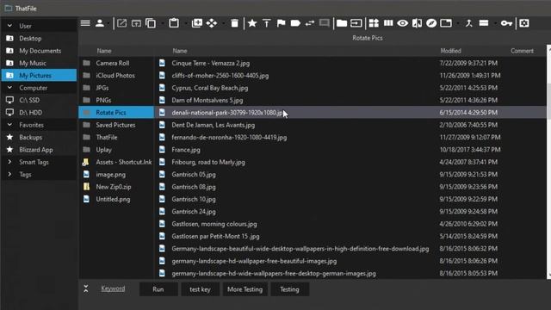Click the test key button
Image resolution: width=551 pixels, height=310 pixels.
[x=200, y=289]
